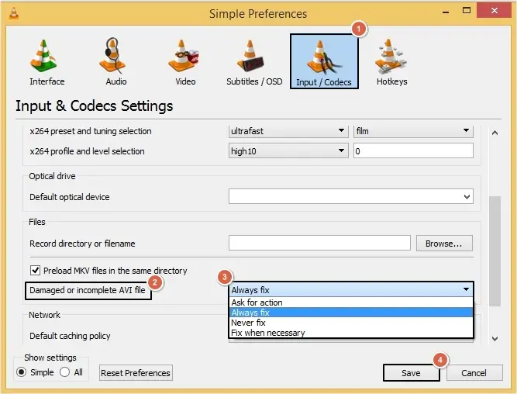Click Reset Preferences button
This screenshot has width=517, height=394.
point(136,373)
